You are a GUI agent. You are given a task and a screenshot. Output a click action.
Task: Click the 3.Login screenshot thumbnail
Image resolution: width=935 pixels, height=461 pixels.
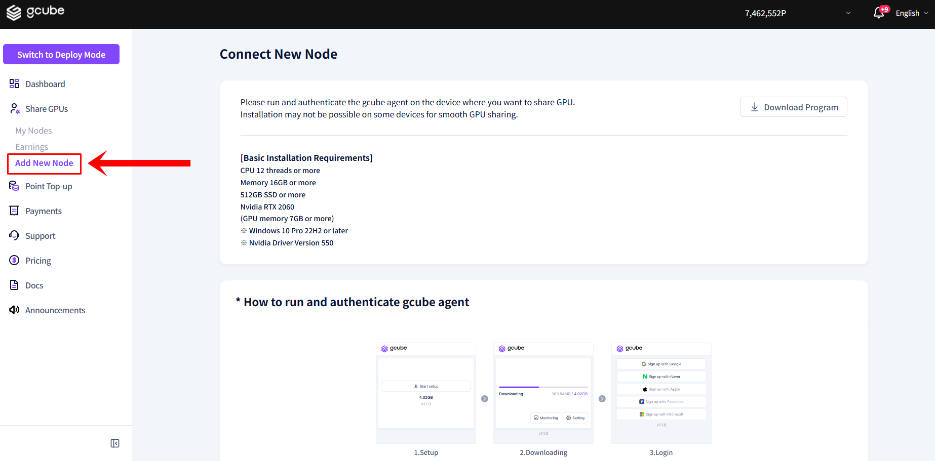point(661,393)
